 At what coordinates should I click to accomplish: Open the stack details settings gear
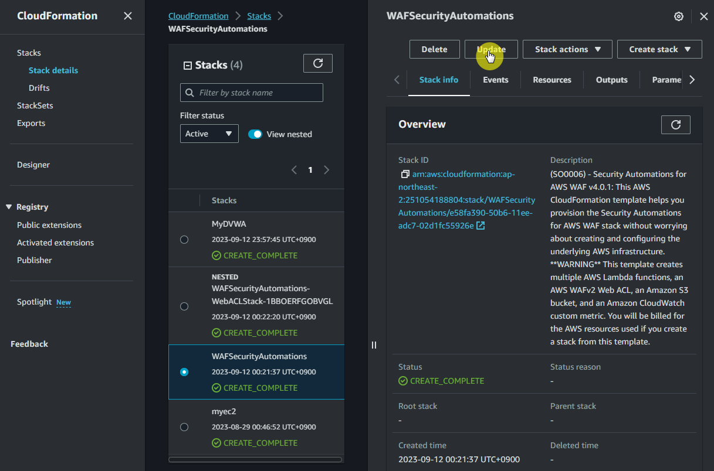[679, 16]
